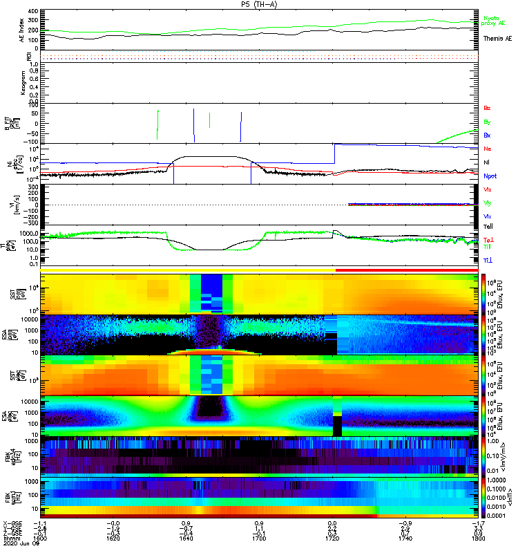
Task: Select the blue "Npot" legend entry
Action: (490, 176)
